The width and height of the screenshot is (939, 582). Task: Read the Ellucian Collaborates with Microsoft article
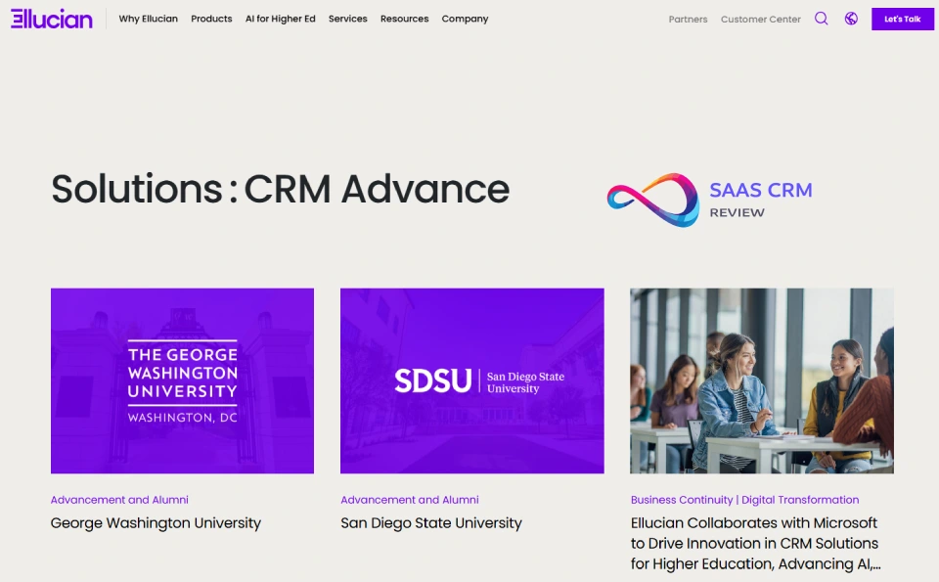(x=754, y=543)
